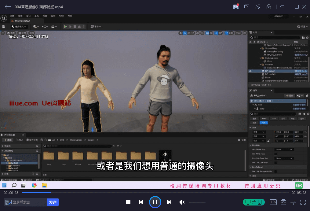Open player equalizer settings panel
This screenshot has width=310, height=211.
293,202
